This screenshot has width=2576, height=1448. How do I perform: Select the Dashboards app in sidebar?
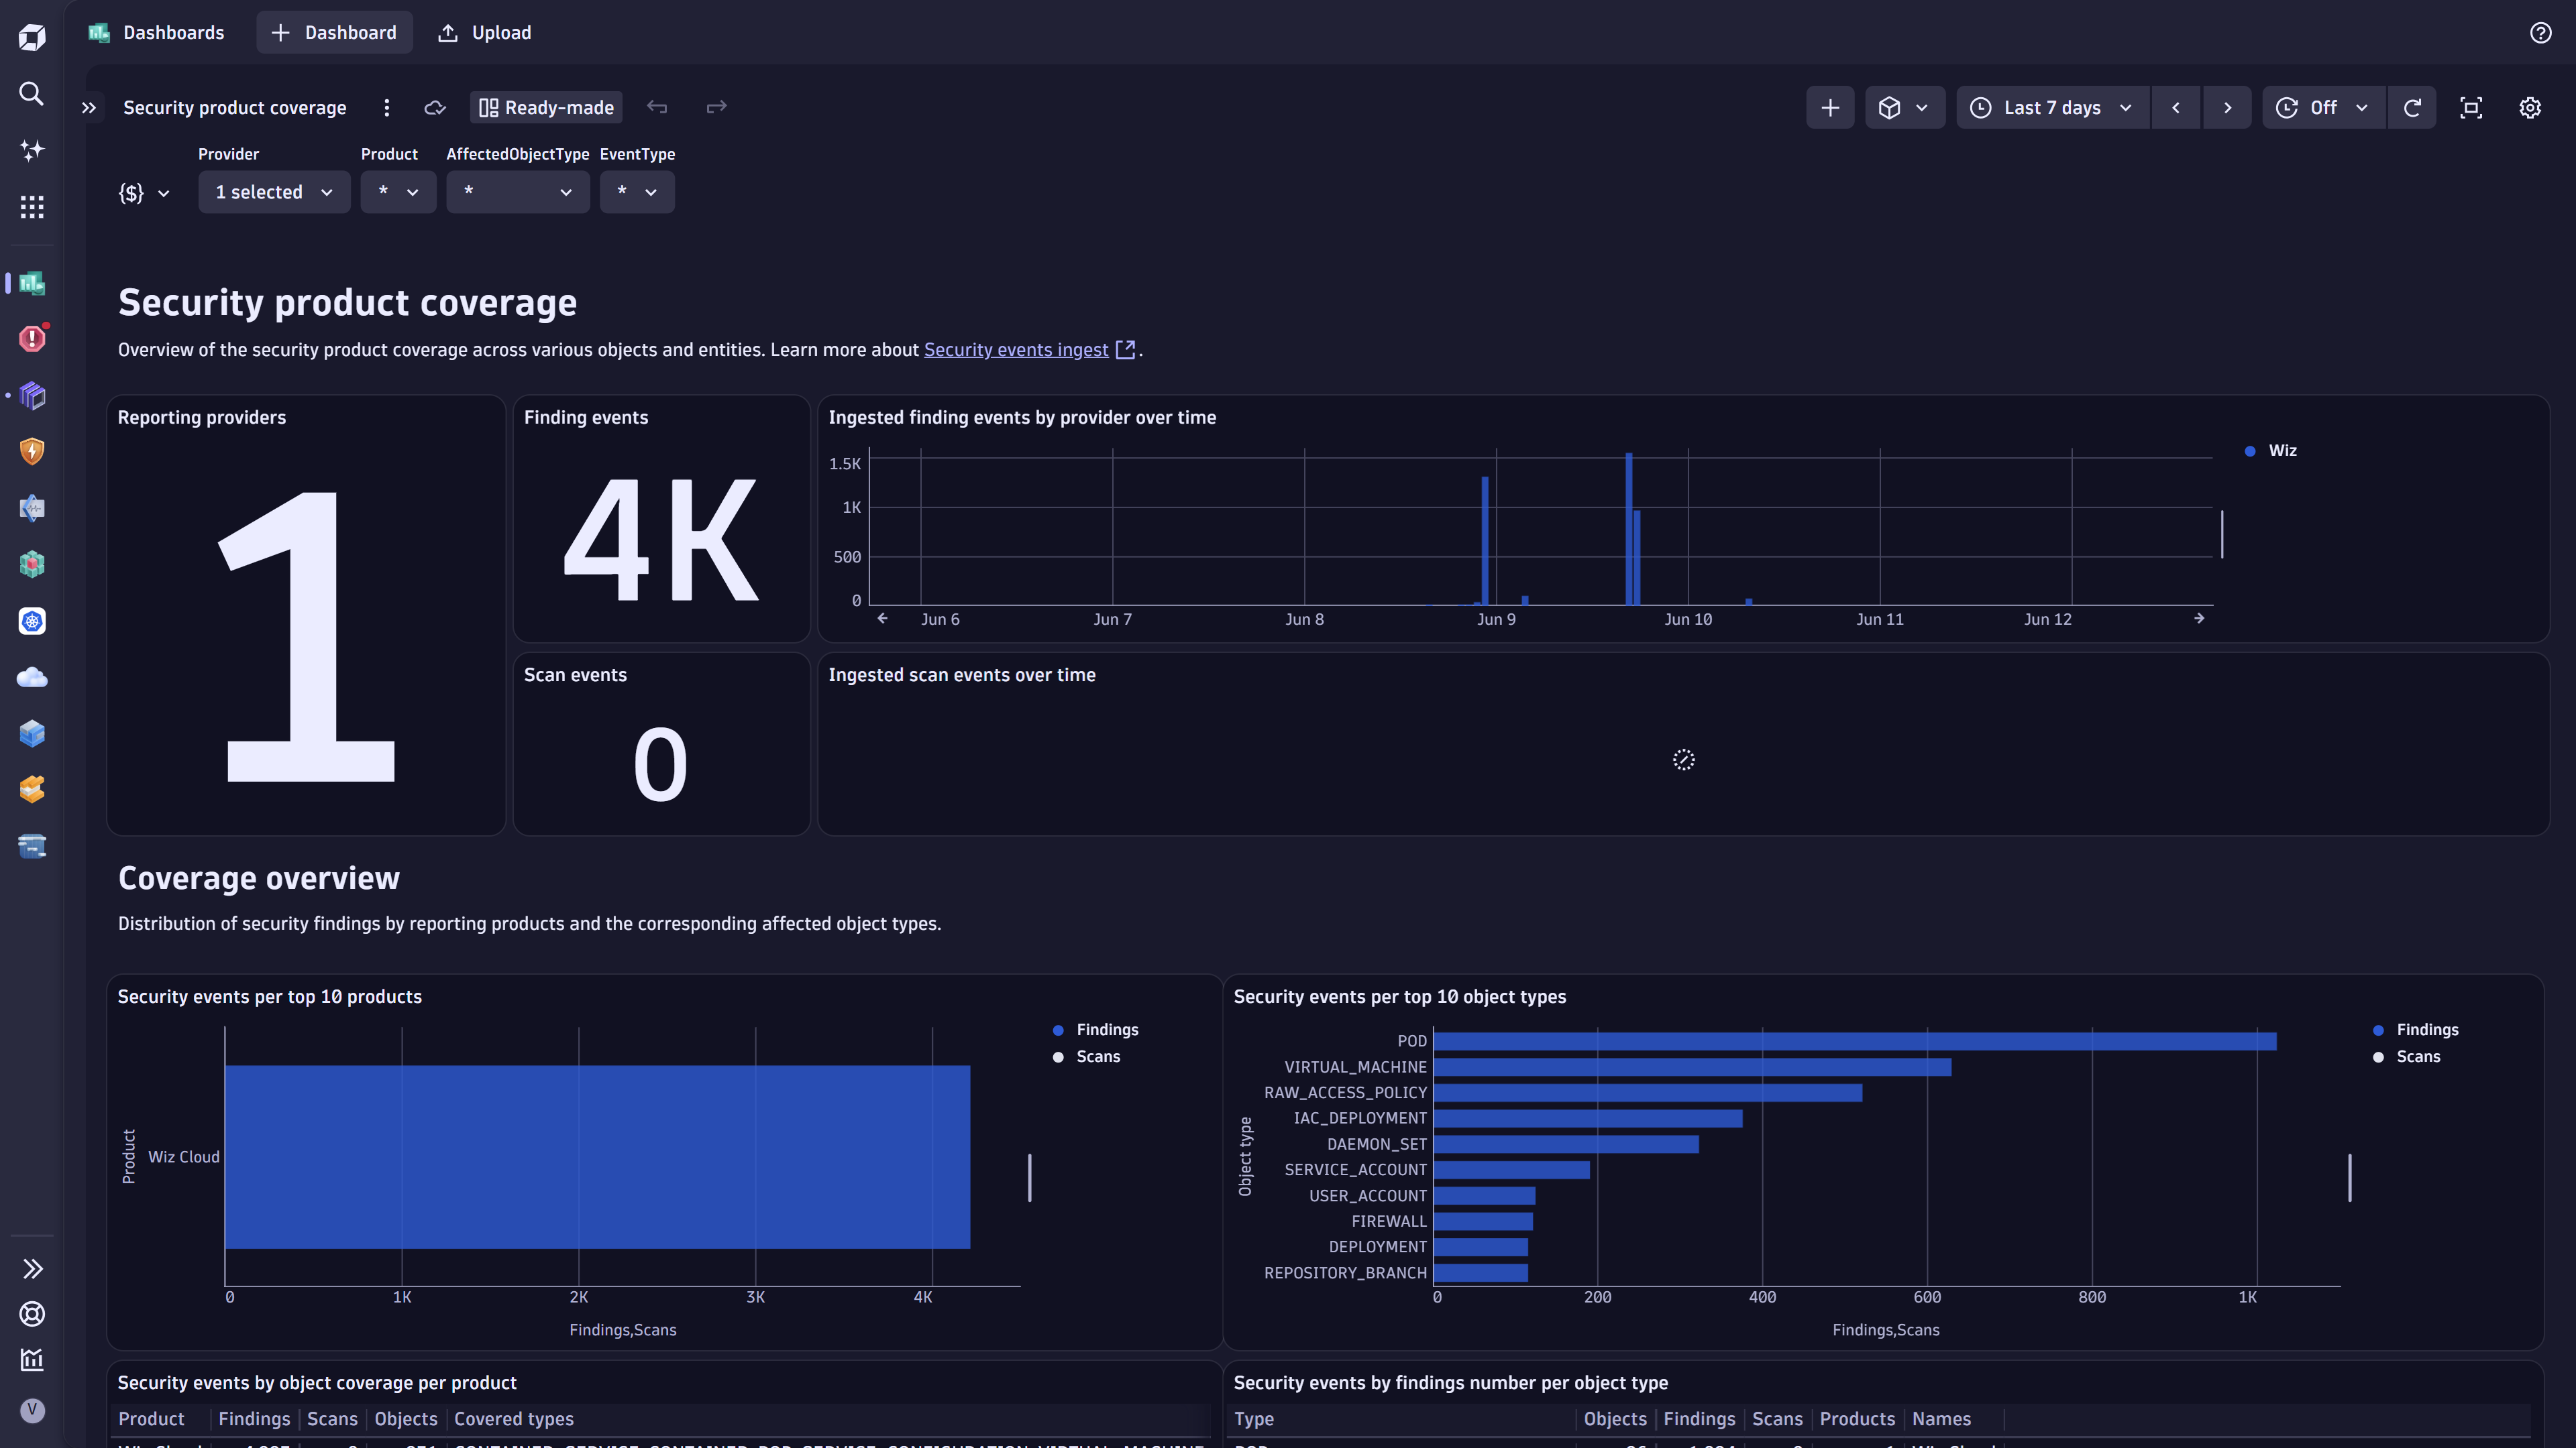point(32,283)
